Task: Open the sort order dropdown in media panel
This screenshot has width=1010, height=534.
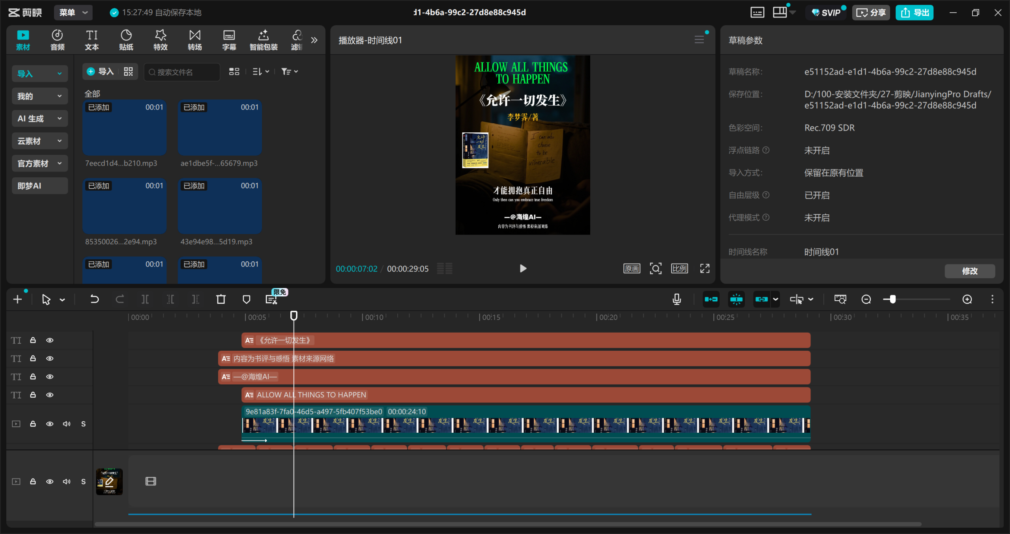Action: click(x=260, y=71)
